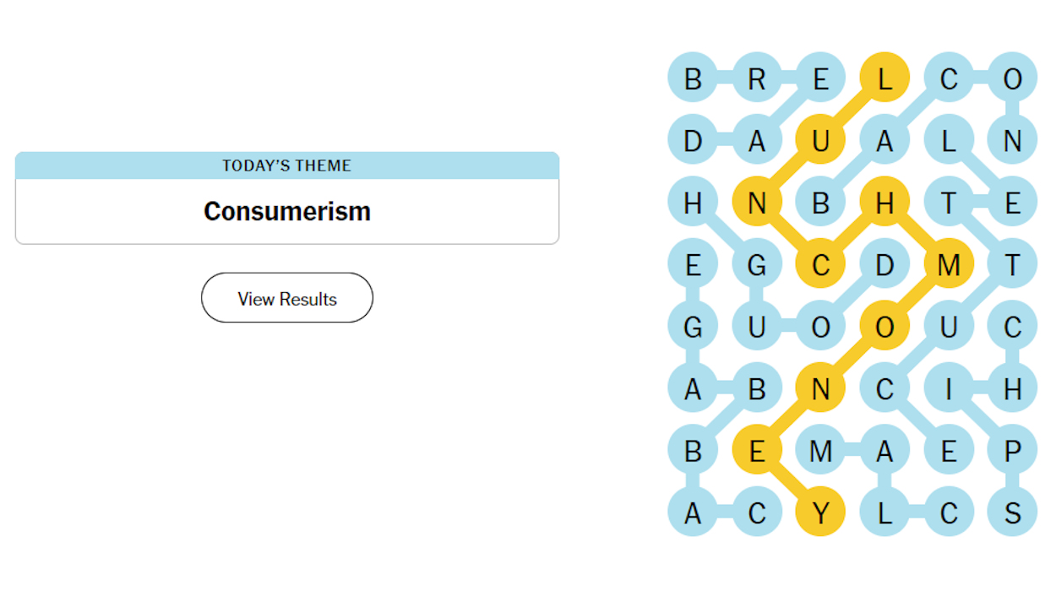Select the letter O in the top-right corner
This screenshot has width=1056, height=602.
click(x=1012, y=78)
